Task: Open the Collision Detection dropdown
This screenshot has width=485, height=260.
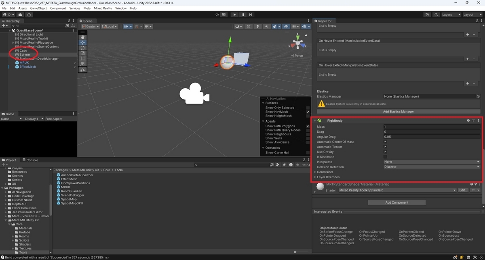Action: click(431, 167)
